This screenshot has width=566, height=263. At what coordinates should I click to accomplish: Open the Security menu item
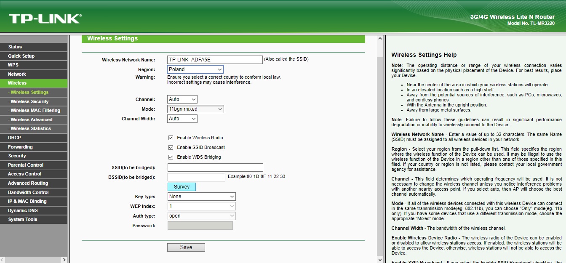click(x=34, y=156)
